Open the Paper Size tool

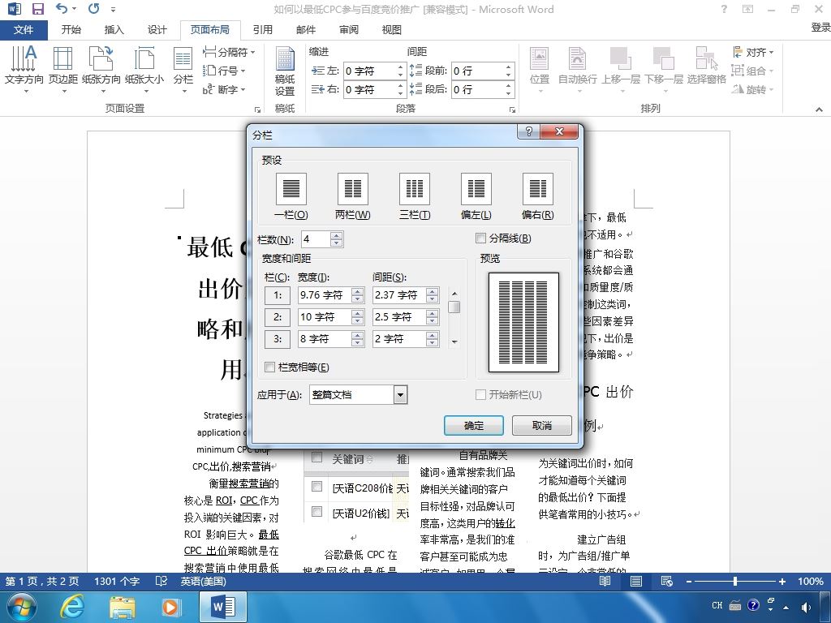144,69
